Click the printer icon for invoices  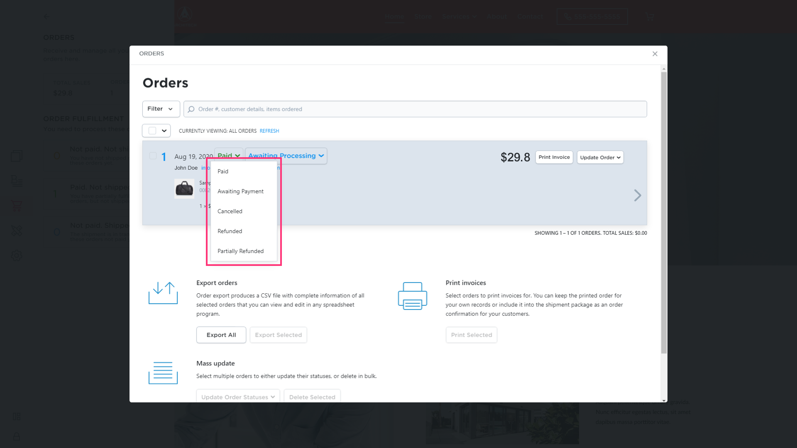413,296
